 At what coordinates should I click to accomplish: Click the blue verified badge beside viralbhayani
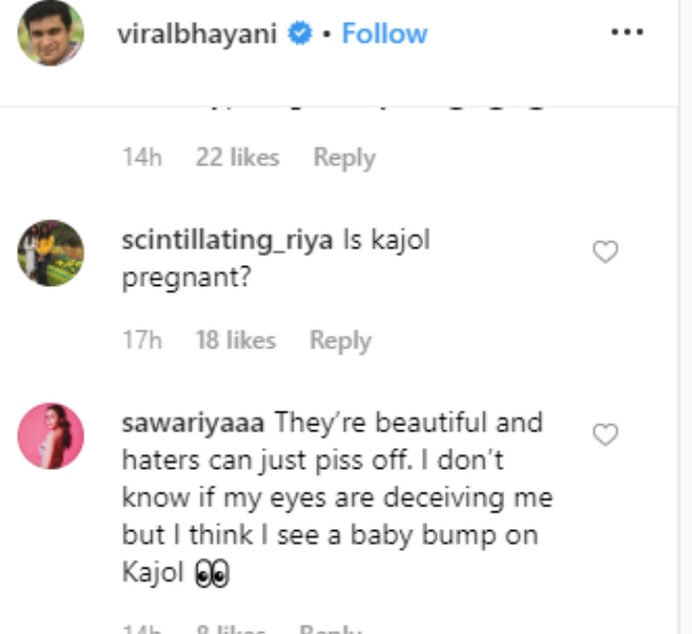point(300,34)
